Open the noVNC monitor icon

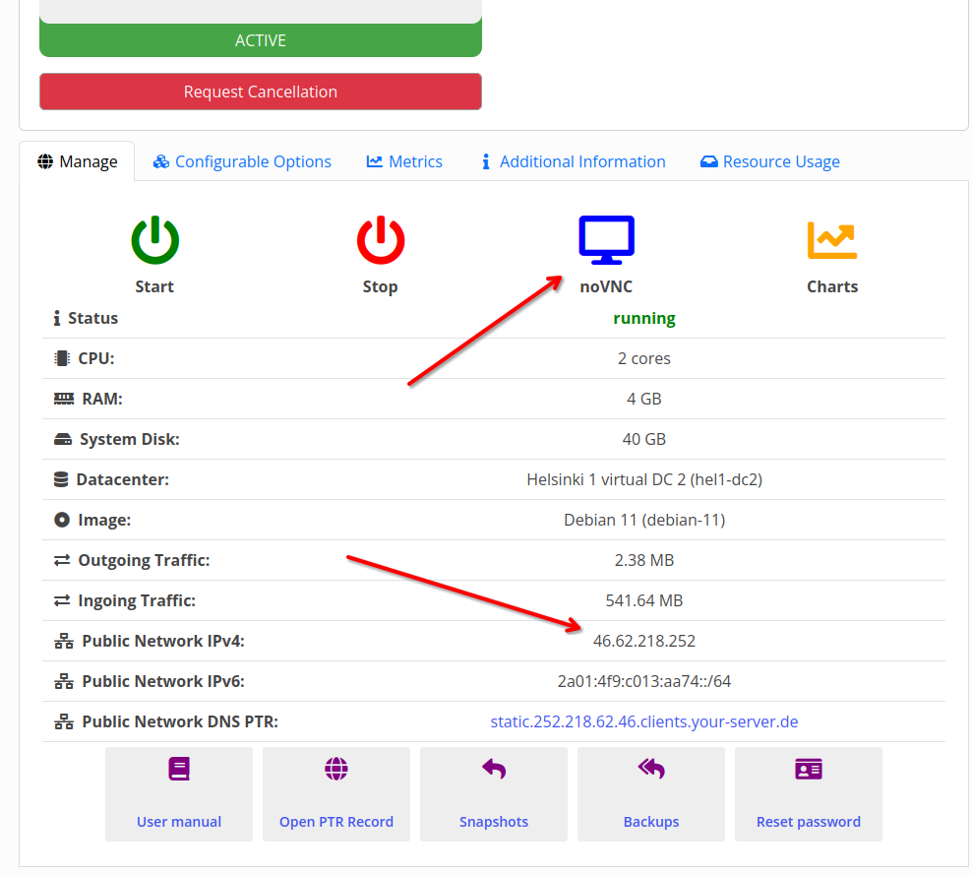point(606,236)
